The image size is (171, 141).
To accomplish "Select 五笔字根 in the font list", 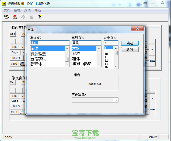I will pyautogui.click(x=48, y=59).
